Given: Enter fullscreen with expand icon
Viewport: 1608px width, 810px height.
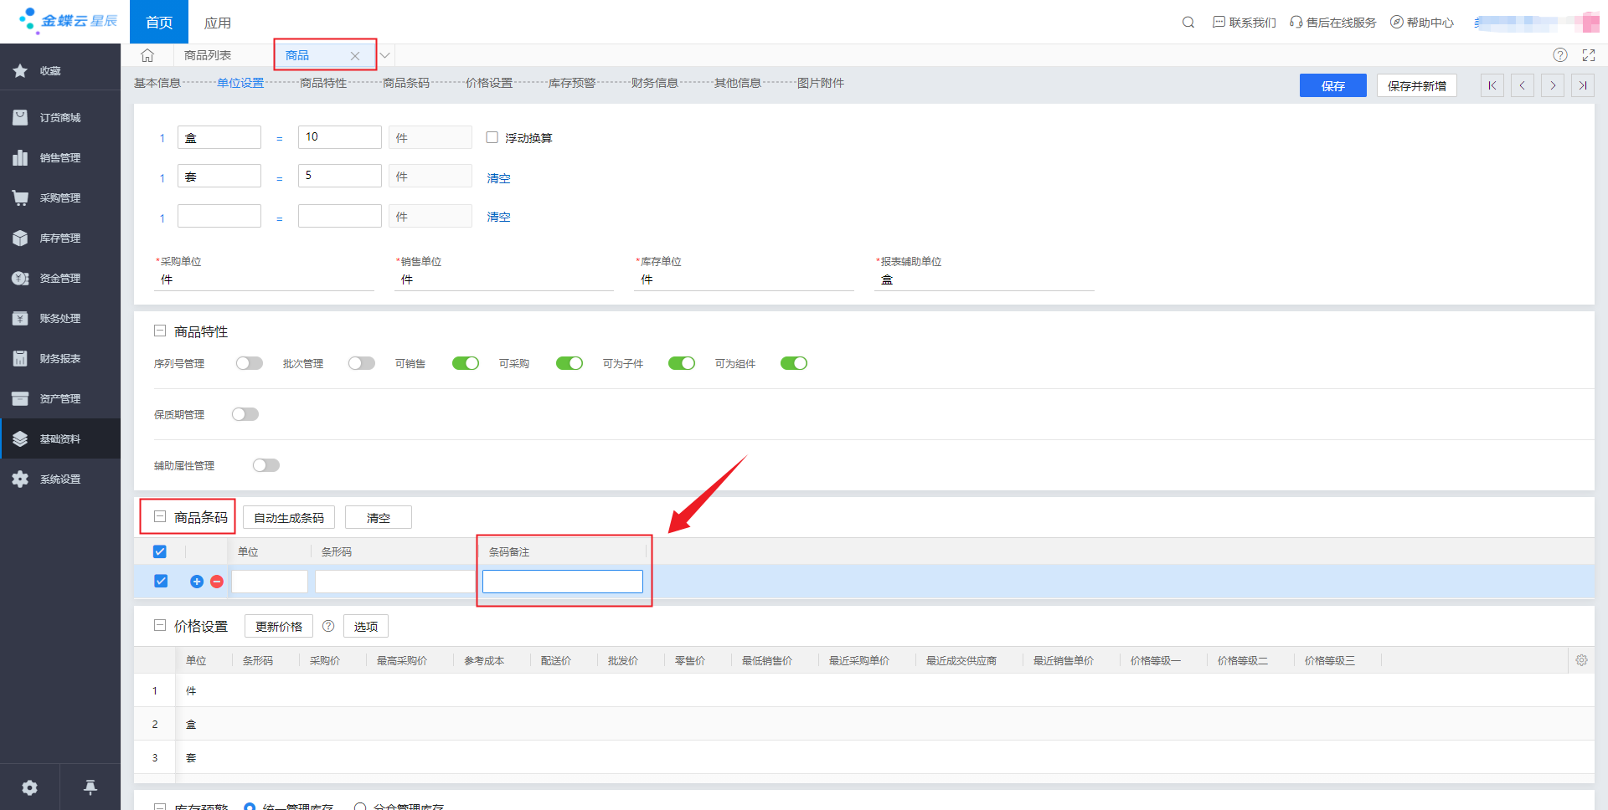Looking at the screenshot, I should (x=1589, y=55).
